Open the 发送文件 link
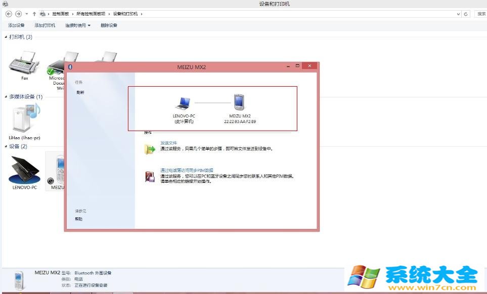487x294 pixels. click(168, 143)
